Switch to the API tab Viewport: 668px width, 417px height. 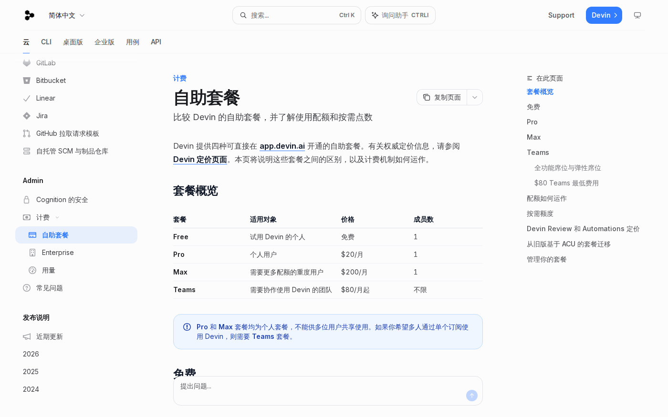(x=156, y=42)
